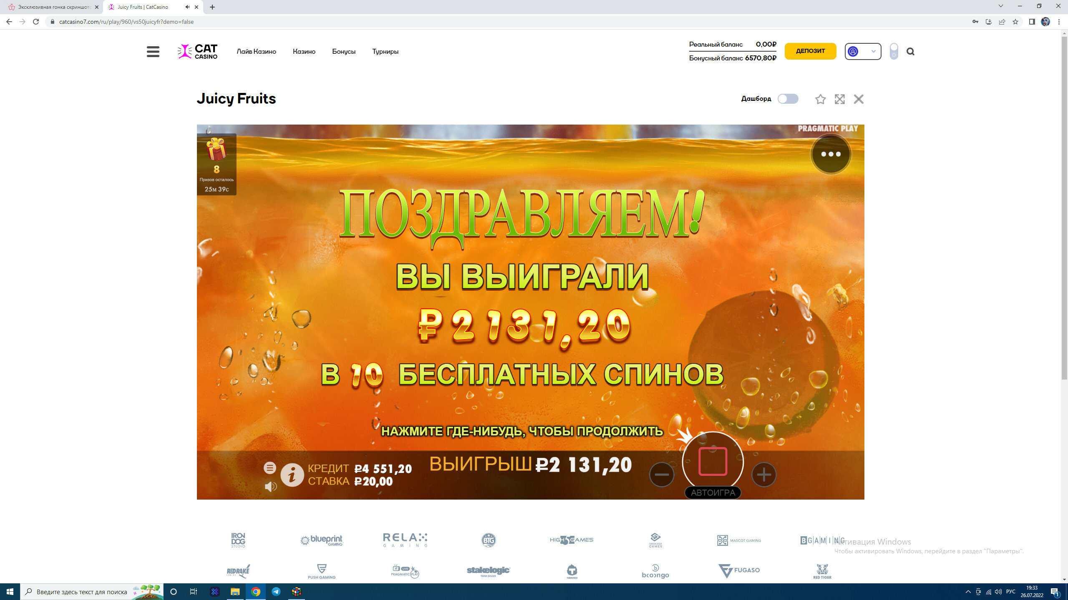Screen dimensions: 1068x600
Task: Click the АВТОИГРА button
Action: point(713,492)
